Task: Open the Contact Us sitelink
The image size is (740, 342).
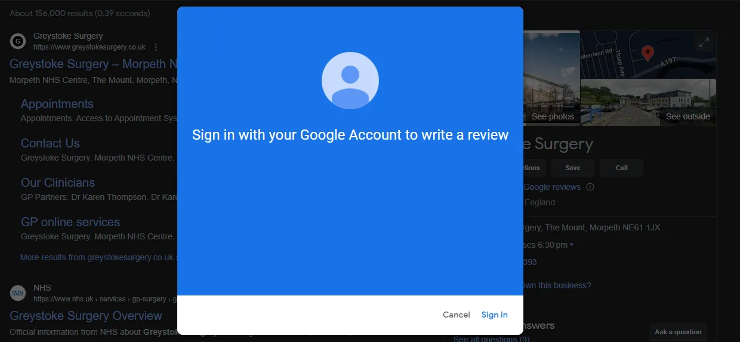Action: (50, 143)
